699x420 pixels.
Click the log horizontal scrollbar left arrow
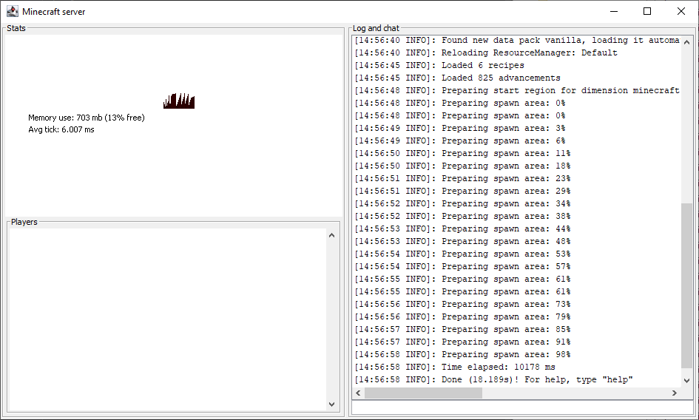(x=358, y=393)
